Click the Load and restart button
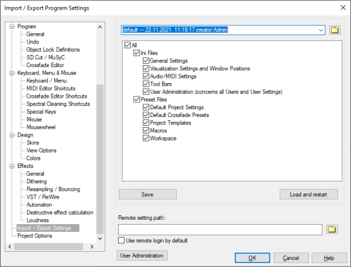 [x=309, y=194]
